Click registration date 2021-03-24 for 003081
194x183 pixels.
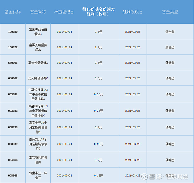pyautogui.click(x=64, y=94)
